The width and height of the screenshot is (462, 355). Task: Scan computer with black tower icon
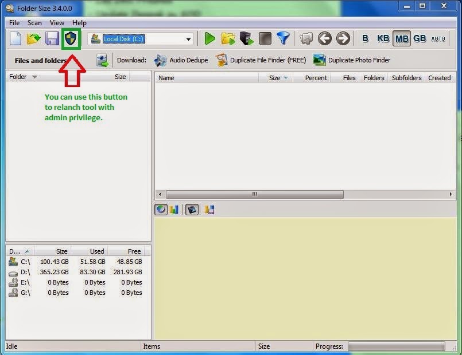click(246, 38)
